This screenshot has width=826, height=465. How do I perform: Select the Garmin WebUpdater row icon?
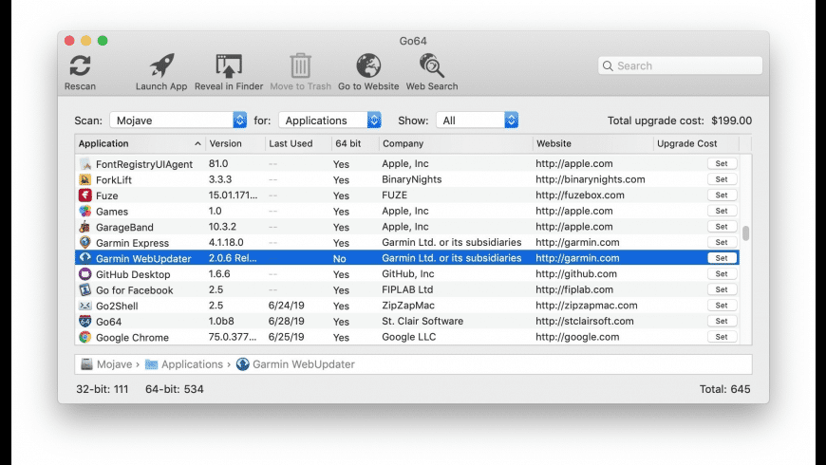(x=84, y=258)
